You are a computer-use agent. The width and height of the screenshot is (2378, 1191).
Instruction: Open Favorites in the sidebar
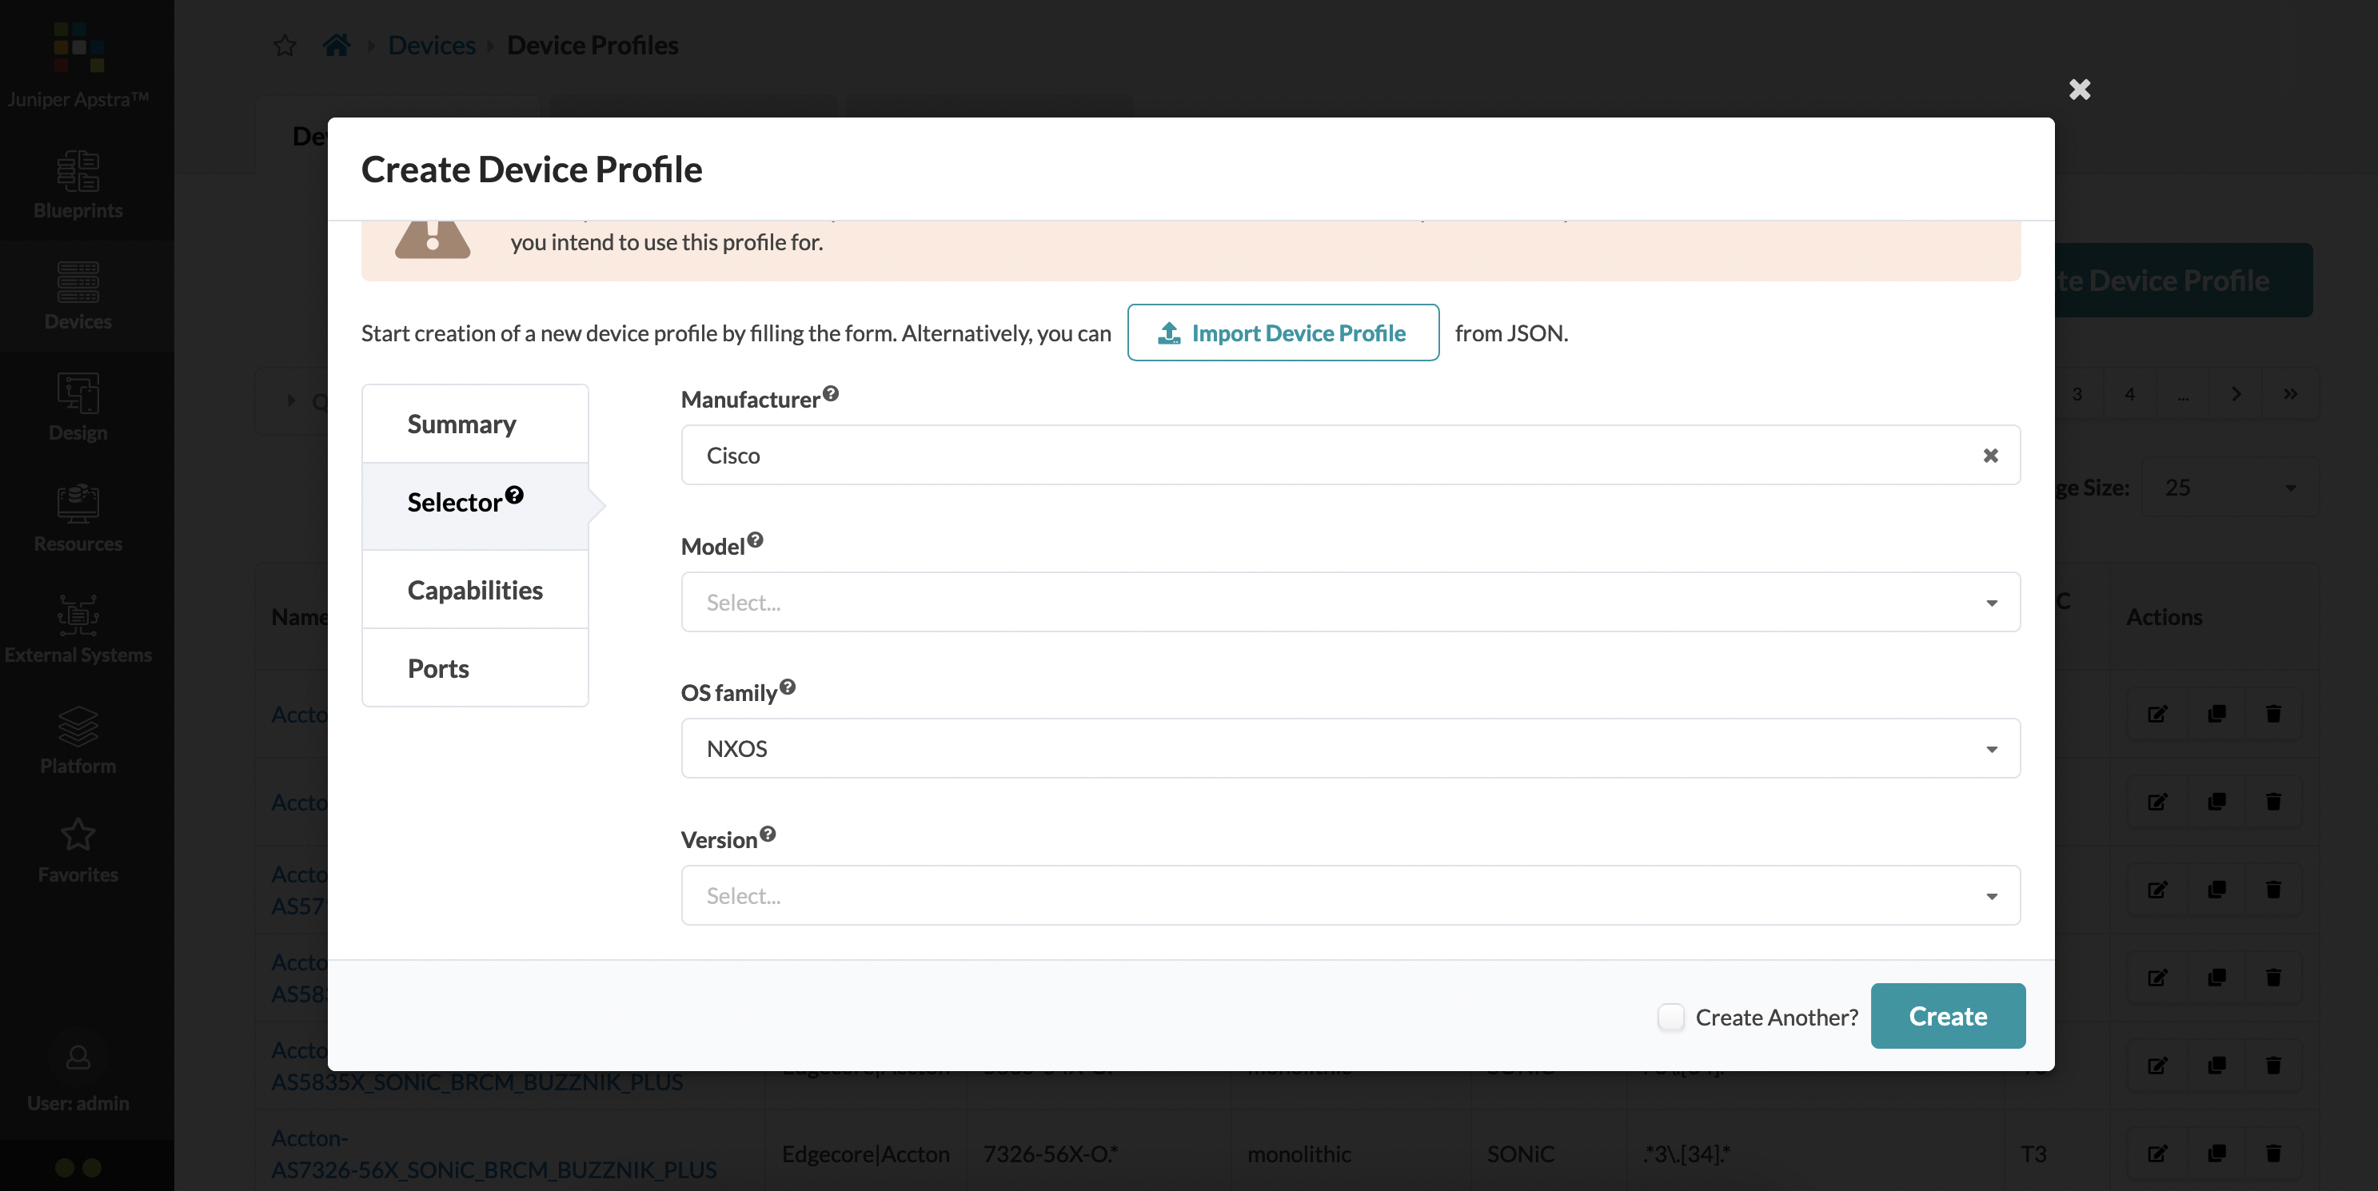point(78,850)
